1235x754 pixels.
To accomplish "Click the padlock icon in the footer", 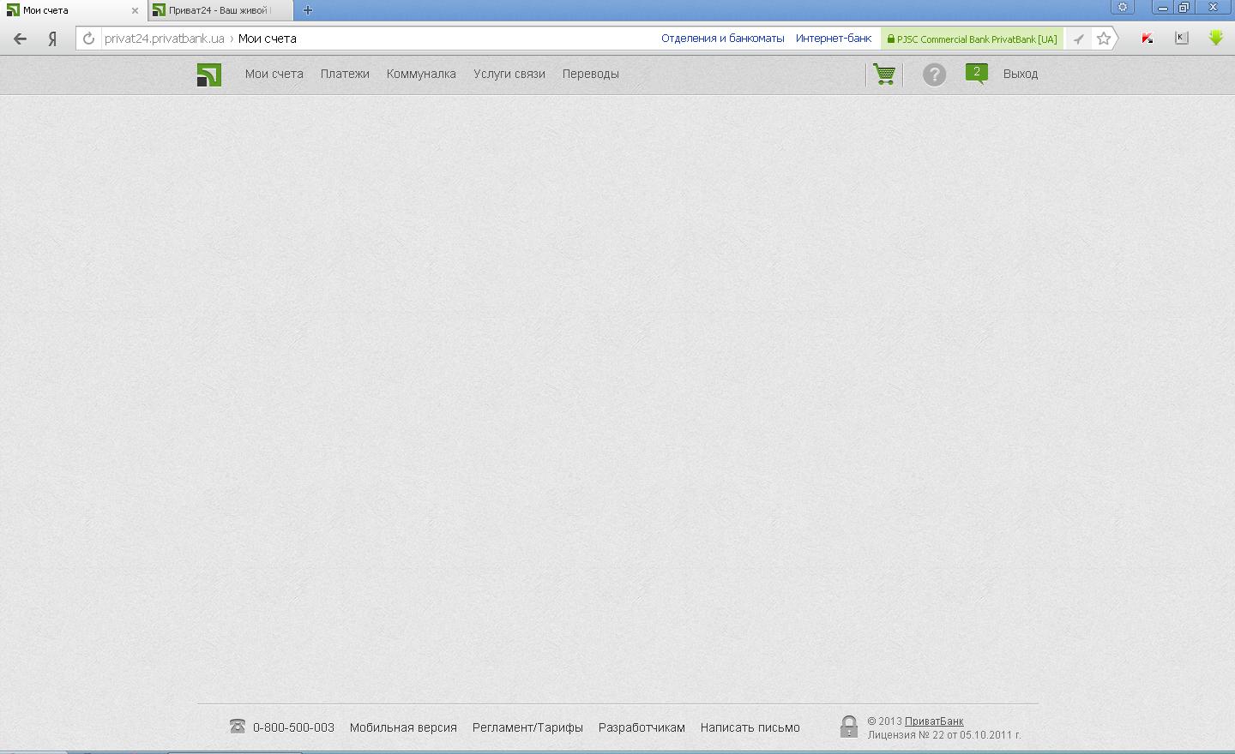I will click(848, 727).
